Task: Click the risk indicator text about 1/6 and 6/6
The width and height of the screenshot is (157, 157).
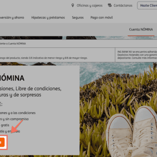Action: point(44,58)
